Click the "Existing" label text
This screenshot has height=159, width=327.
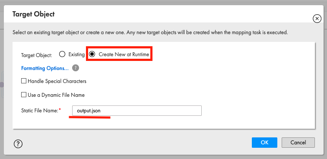(76, 54)
